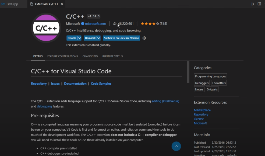Open the extension settings gear

click(x=144, y=38)
